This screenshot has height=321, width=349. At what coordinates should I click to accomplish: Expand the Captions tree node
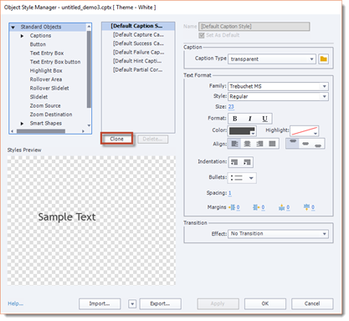22,36
